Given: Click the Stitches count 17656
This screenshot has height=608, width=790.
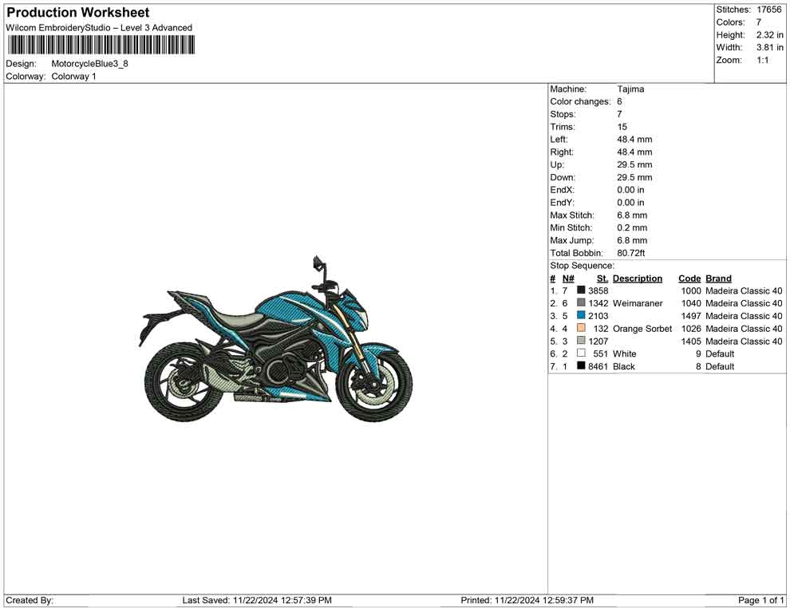Looking at the screenshot, I should pyautogui.click(x=768, y=10).
